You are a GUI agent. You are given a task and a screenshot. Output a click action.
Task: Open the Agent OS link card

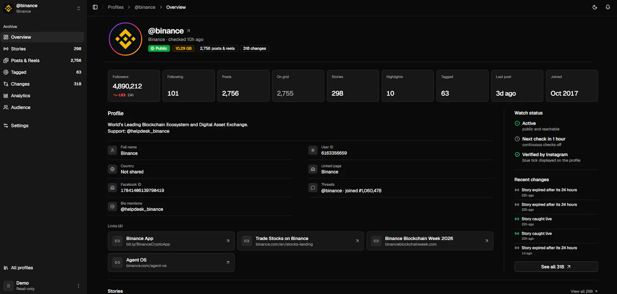(x=171, y=262)
